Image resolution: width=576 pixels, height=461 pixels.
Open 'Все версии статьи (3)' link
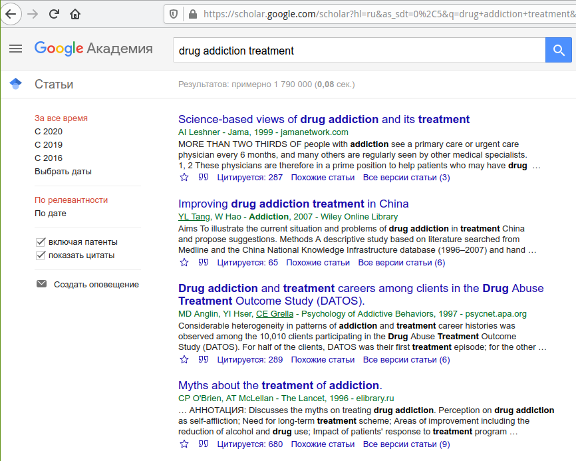[406, 178]
